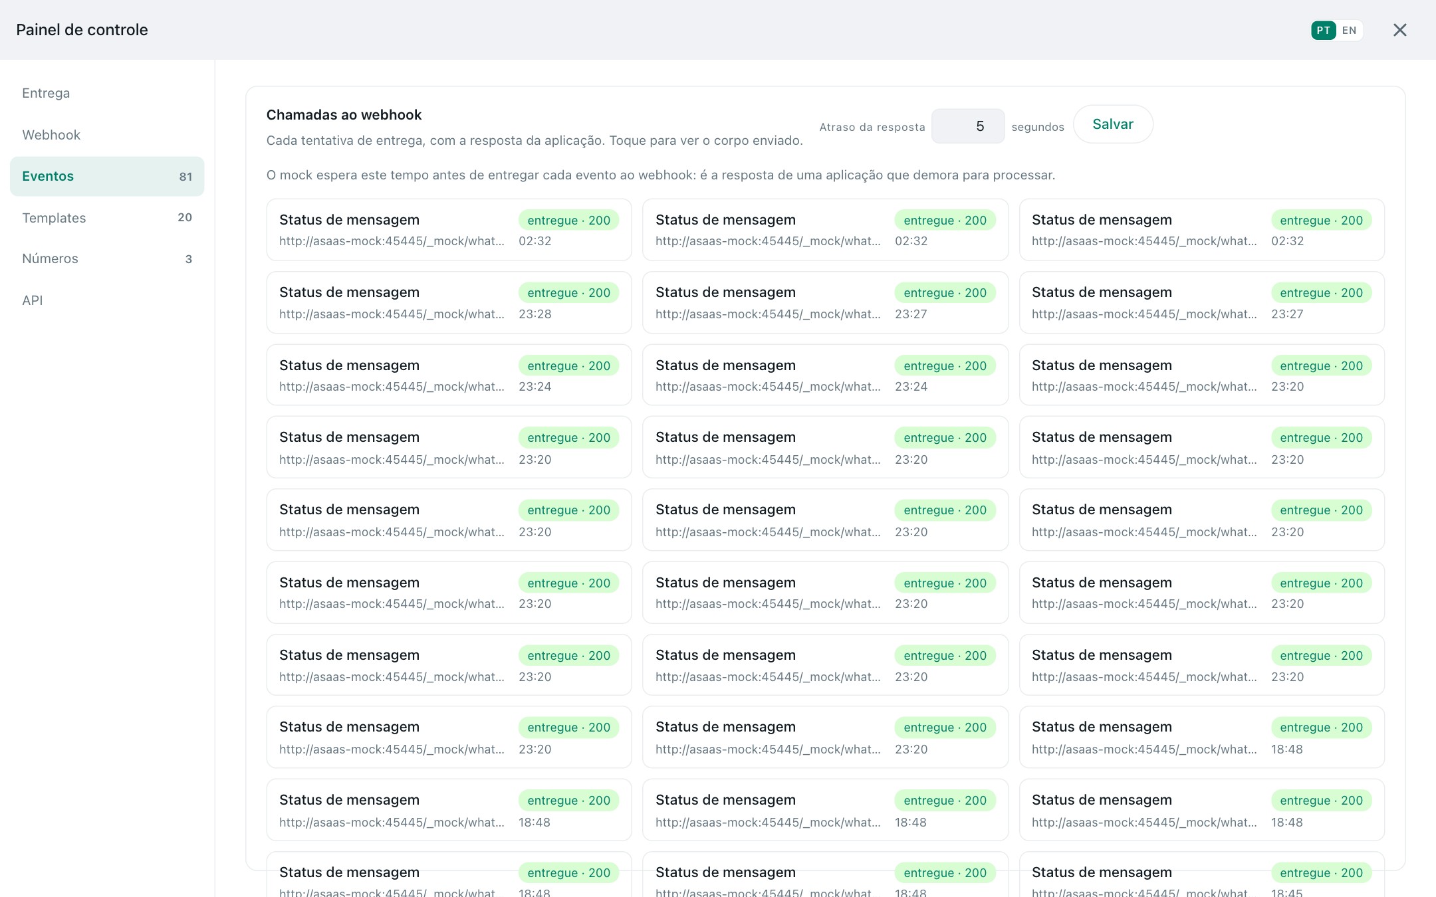1436x897 pixels.
Task: Focus the Atraso da resposta seconds field
Action: [968, 126]
